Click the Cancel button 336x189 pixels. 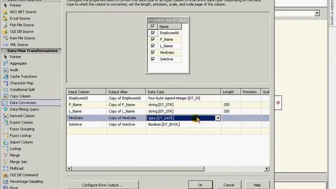point(229,185)
